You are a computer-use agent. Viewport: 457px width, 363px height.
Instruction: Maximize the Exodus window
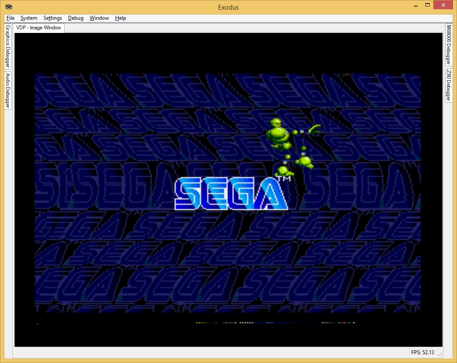[x=427, y=5]
